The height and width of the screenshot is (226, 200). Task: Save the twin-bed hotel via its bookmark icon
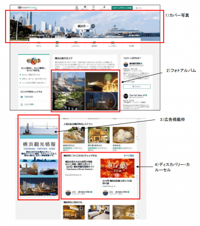click(106, 208)
